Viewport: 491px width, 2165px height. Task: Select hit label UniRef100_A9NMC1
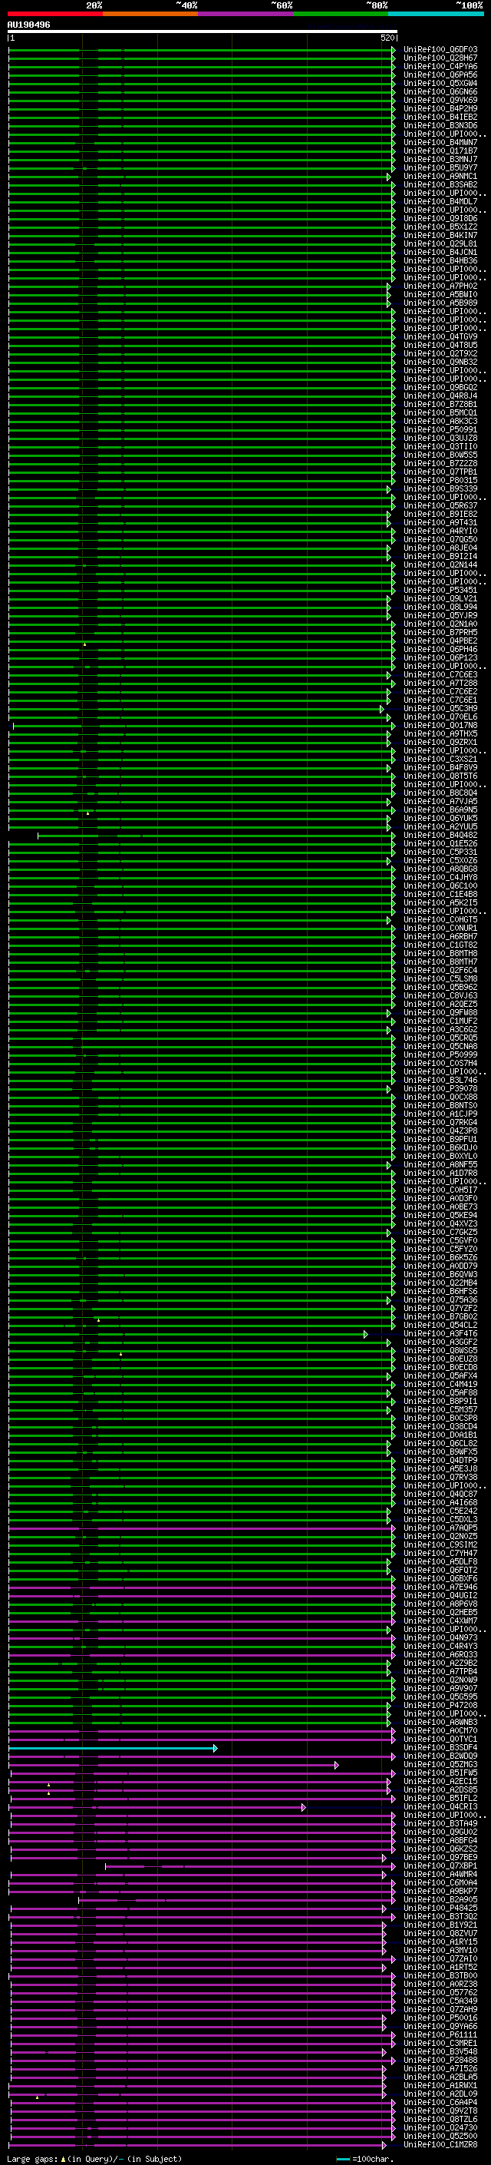(440, 177)
